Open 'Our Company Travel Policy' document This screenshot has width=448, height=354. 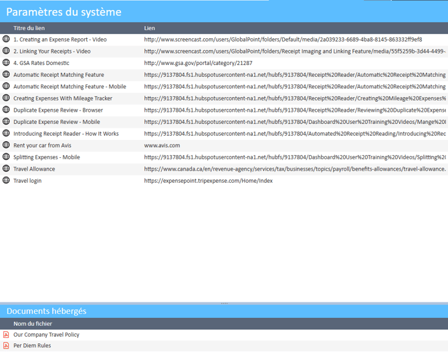[x=46, y=335]
